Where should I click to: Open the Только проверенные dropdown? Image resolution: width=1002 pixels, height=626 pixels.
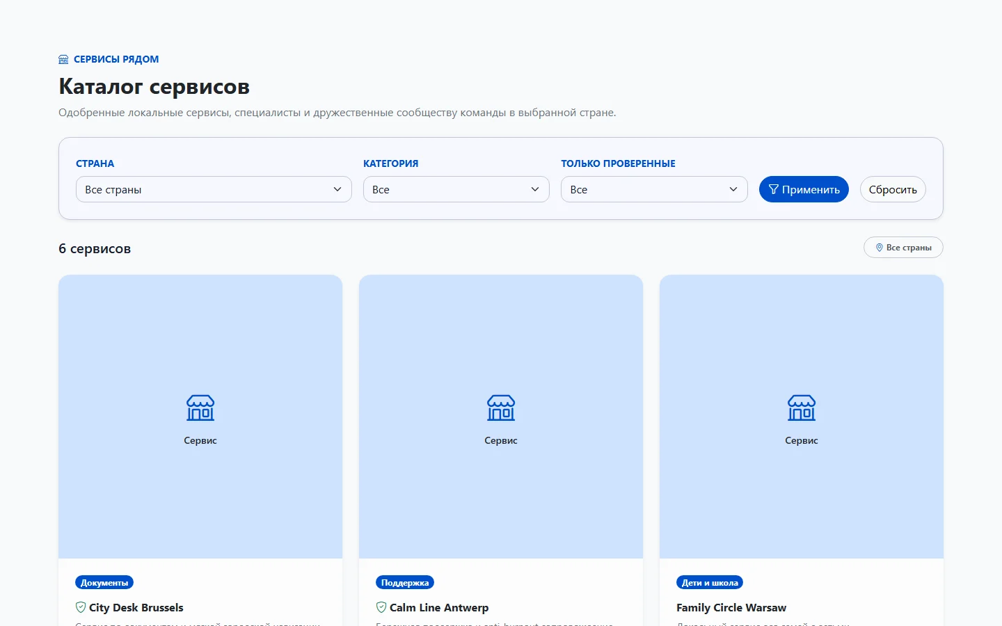point(654,189)
